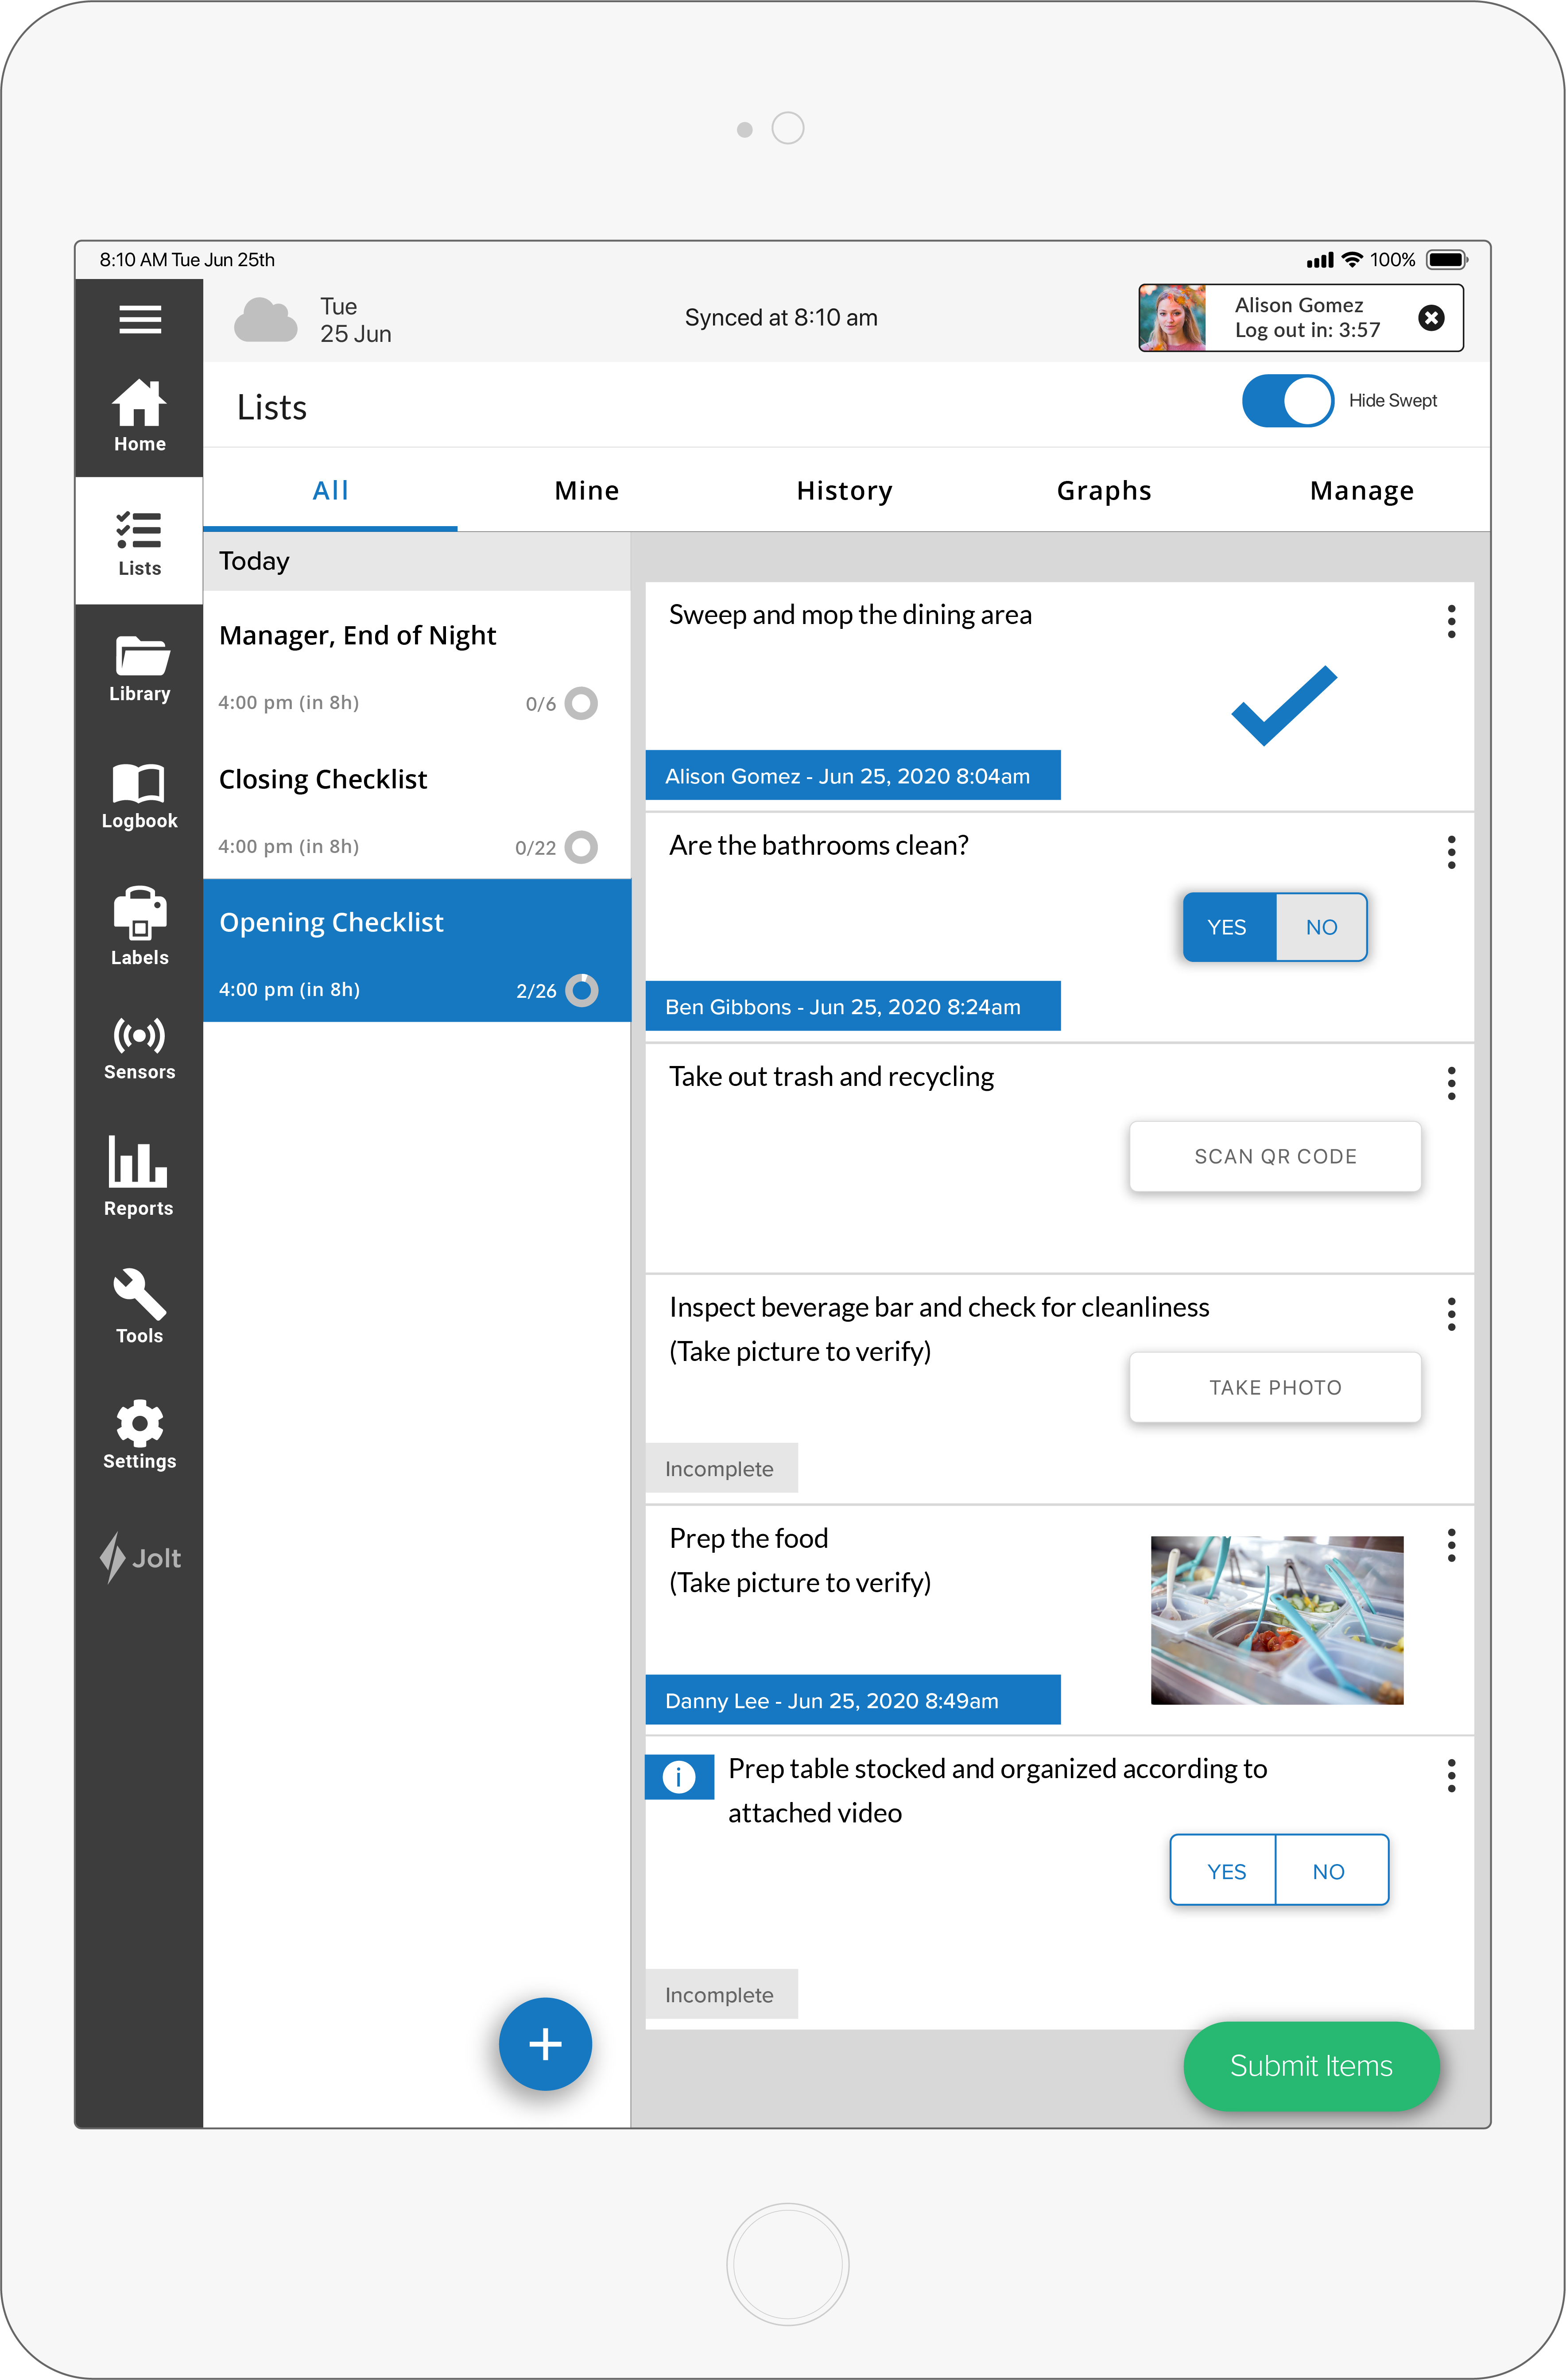The image size is (1566, 2380).
Task: Open the Labels printer icon
Action: click(139, 925)
